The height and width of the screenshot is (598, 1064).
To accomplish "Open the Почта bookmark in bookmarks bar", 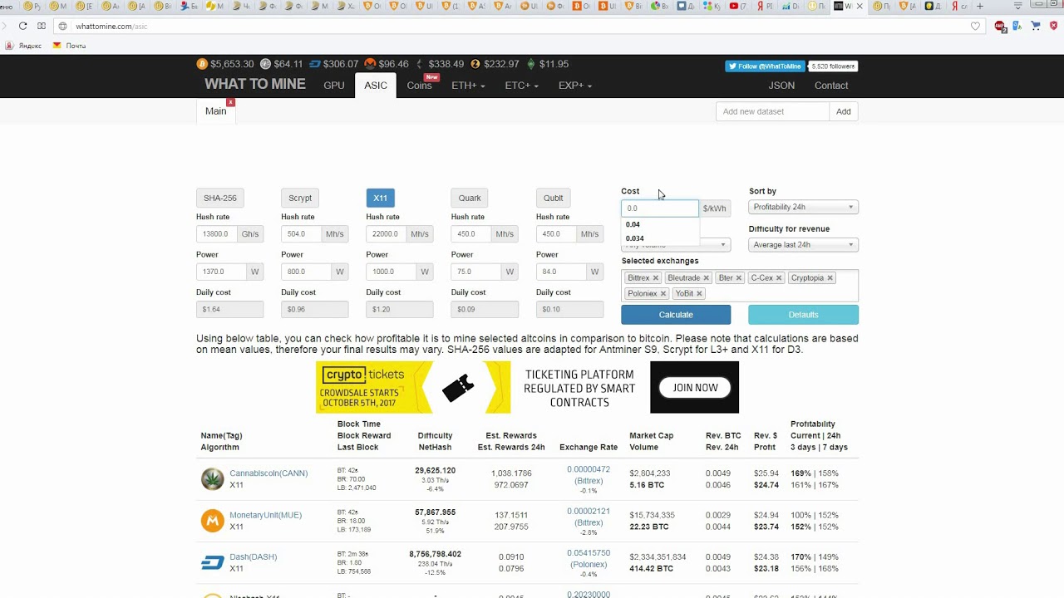I will point(70,46).
